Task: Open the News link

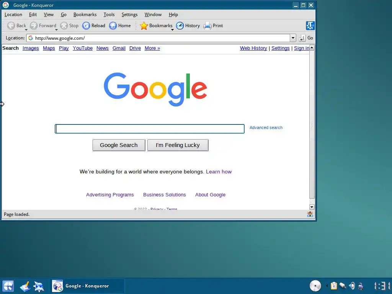Action: coord(103,48)
